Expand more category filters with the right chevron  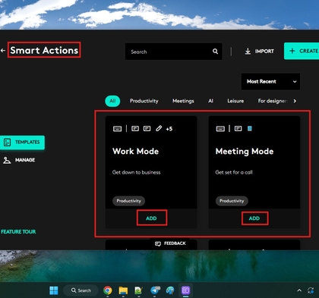tap(295, 101)
